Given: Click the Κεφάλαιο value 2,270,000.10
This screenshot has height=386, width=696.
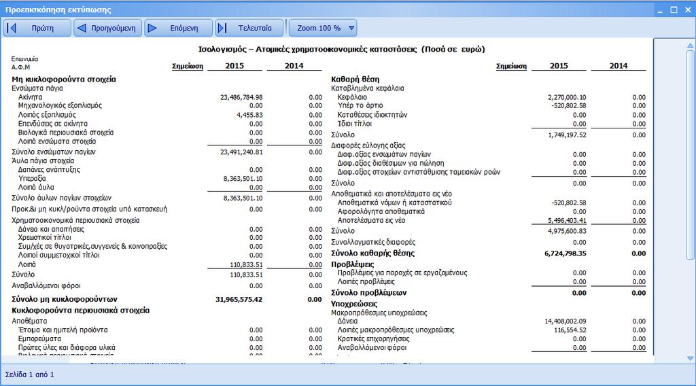Looking at the screenshot, I should tap(566, 97).
